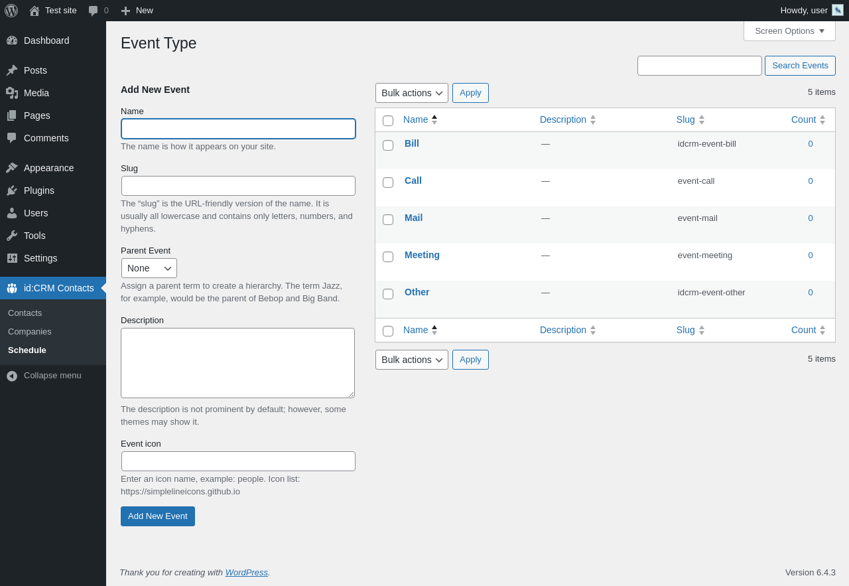Open the Companies submenu item
This screenshot has width=849, height=586.
click(30, 332)
